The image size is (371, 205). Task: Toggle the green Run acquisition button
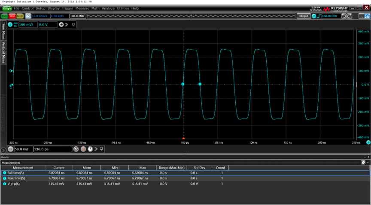(4, 16)
